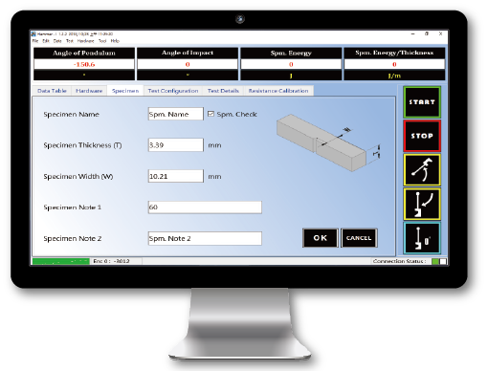Switch to the Data Table tab
Image resolution: width=488 pixels, height=371 pixels.
[52, 91]
